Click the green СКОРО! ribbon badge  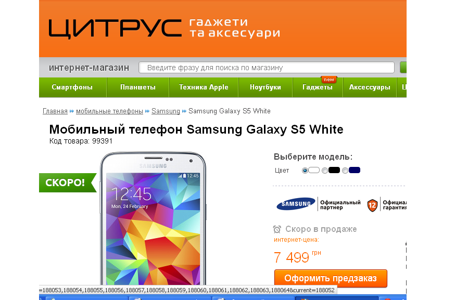coord(68,182)
